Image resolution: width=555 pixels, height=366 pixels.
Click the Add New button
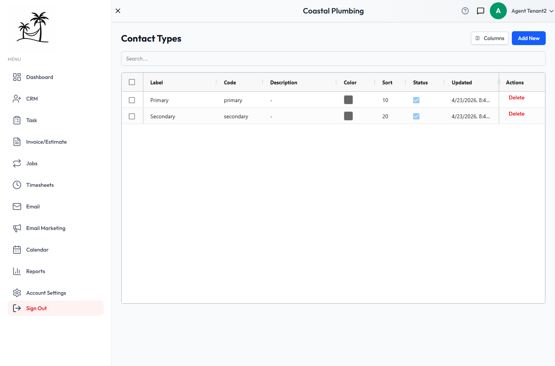point(529,38)
